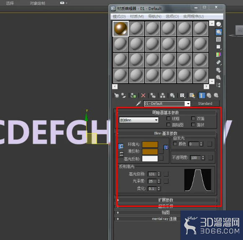The height and width of the screenshot is (240, 243).
Task: Enable self-illumination 颜色 checkbox
Action: point(175,144)
